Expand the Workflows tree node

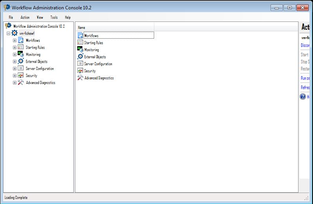coord(15,40)
